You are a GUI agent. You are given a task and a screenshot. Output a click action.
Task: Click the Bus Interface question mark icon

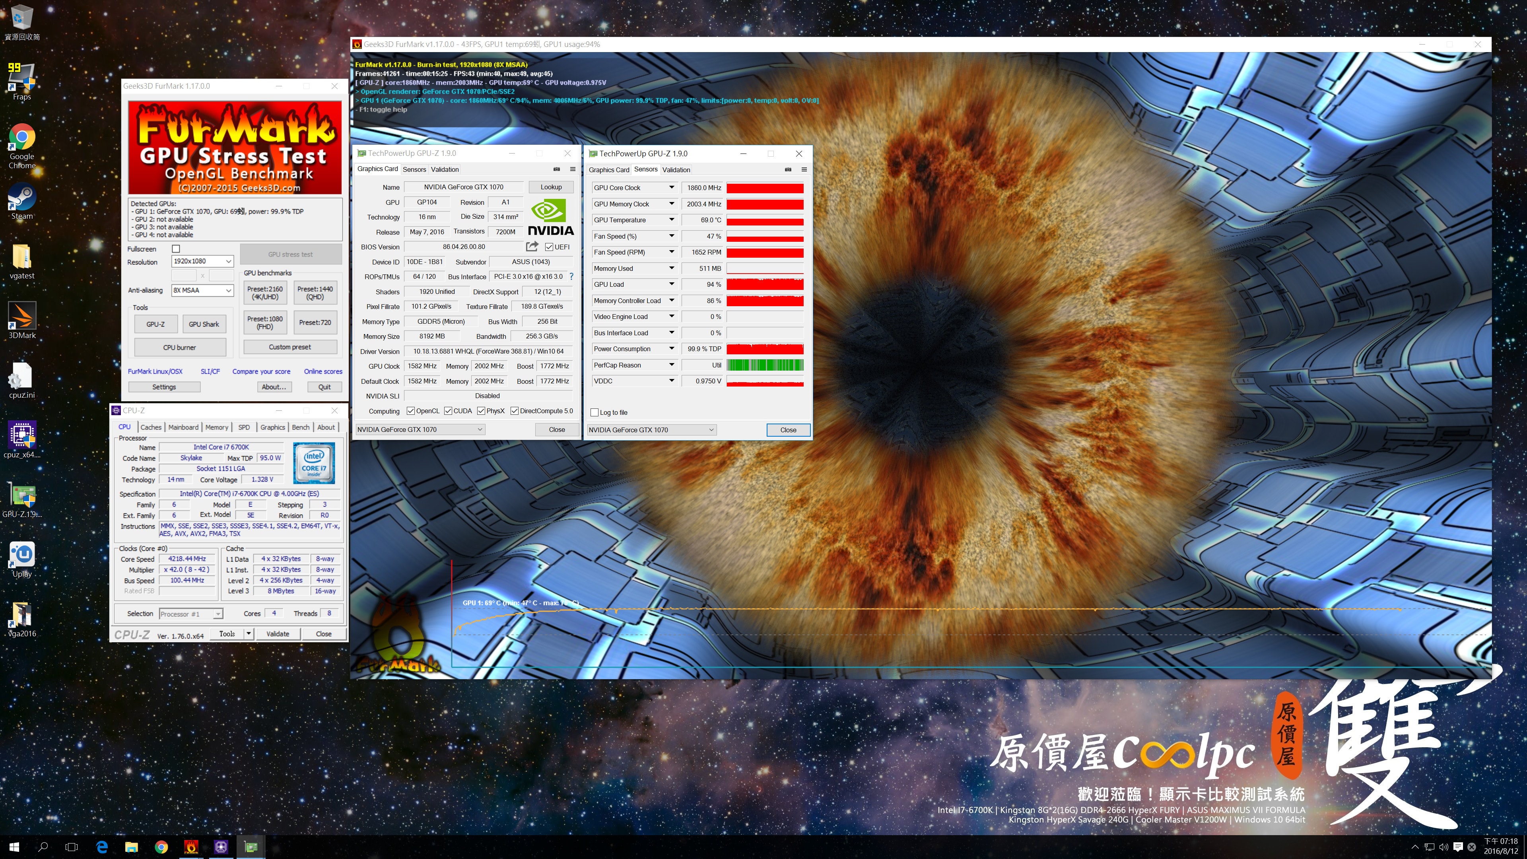[571, 276]
